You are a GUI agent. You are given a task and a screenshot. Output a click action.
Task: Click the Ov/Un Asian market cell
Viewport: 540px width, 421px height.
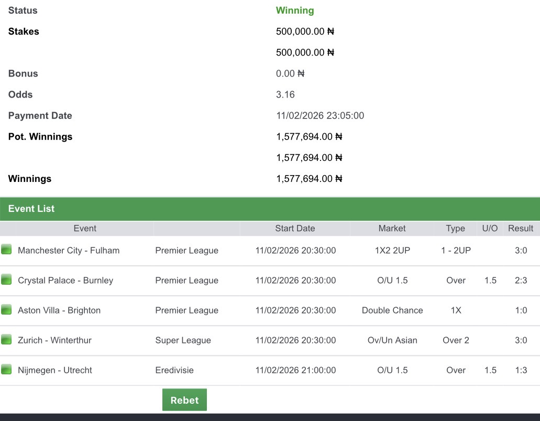[x=392, y=340]
